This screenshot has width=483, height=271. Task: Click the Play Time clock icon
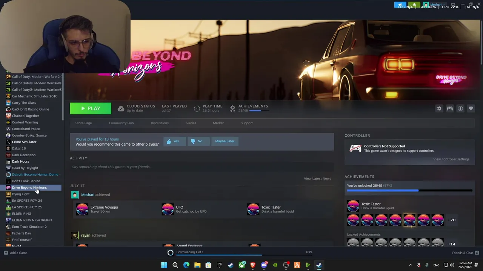(197, 108)
